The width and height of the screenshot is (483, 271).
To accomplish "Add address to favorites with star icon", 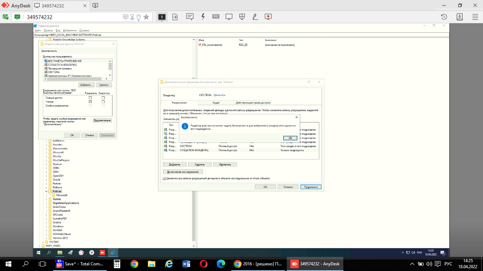I will pyautogui.click(x=146, y=17).
